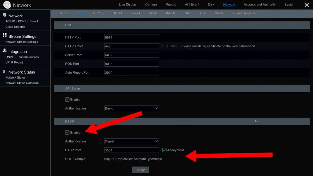Open the API Server Authentication dropdown
This screenshot has height=176, width=313.
pyautogui.click(x=131, y=108)
